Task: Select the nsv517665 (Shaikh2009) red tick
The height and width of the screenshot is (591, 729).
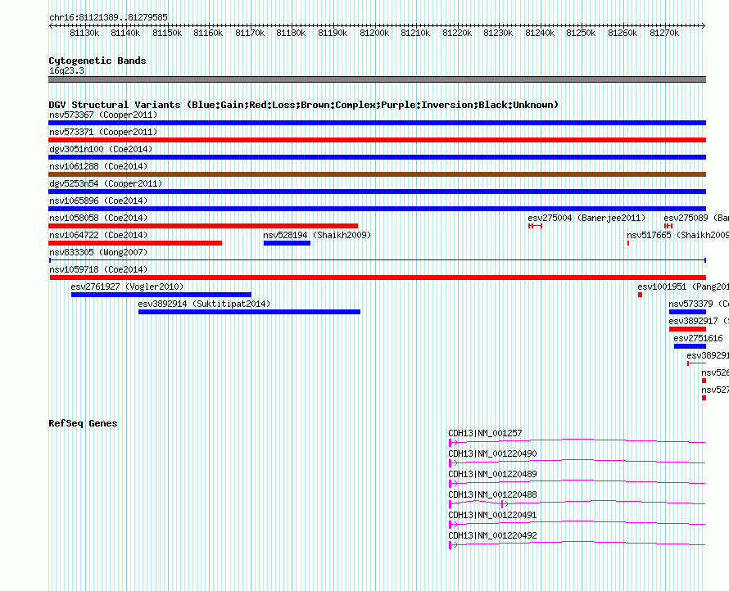Action: point(628,243)
